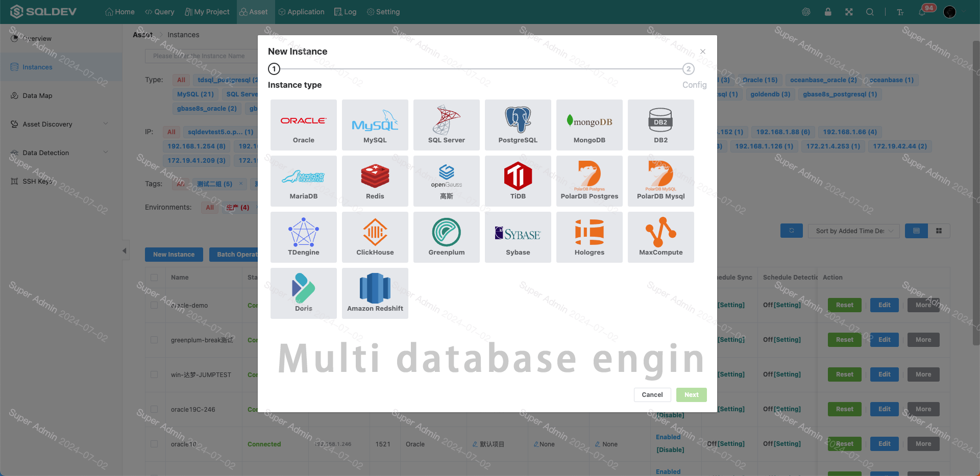Open the Query menu
The height and width of the screenshot is (476, 980).
coord(159,12)
